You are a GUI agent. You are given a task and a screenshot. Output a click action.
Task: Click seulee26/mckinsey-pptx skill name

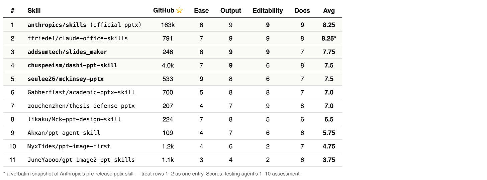(66, 79)
